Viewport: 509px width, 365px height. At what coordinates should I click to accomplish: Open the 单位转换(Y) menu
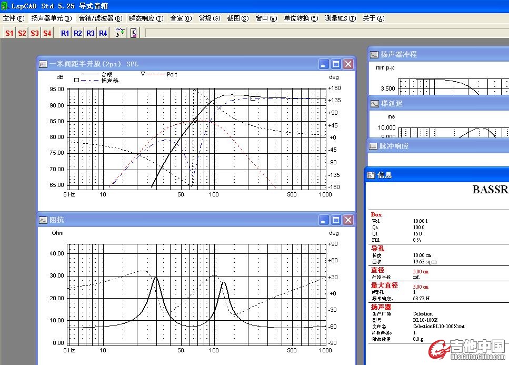pyautogui.click(x=301, y=18)
